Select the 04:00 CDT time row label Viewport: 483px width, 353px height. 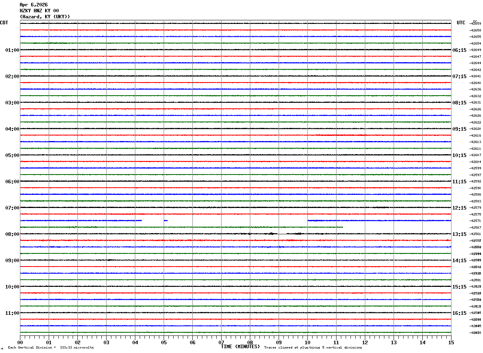(12, 129)
